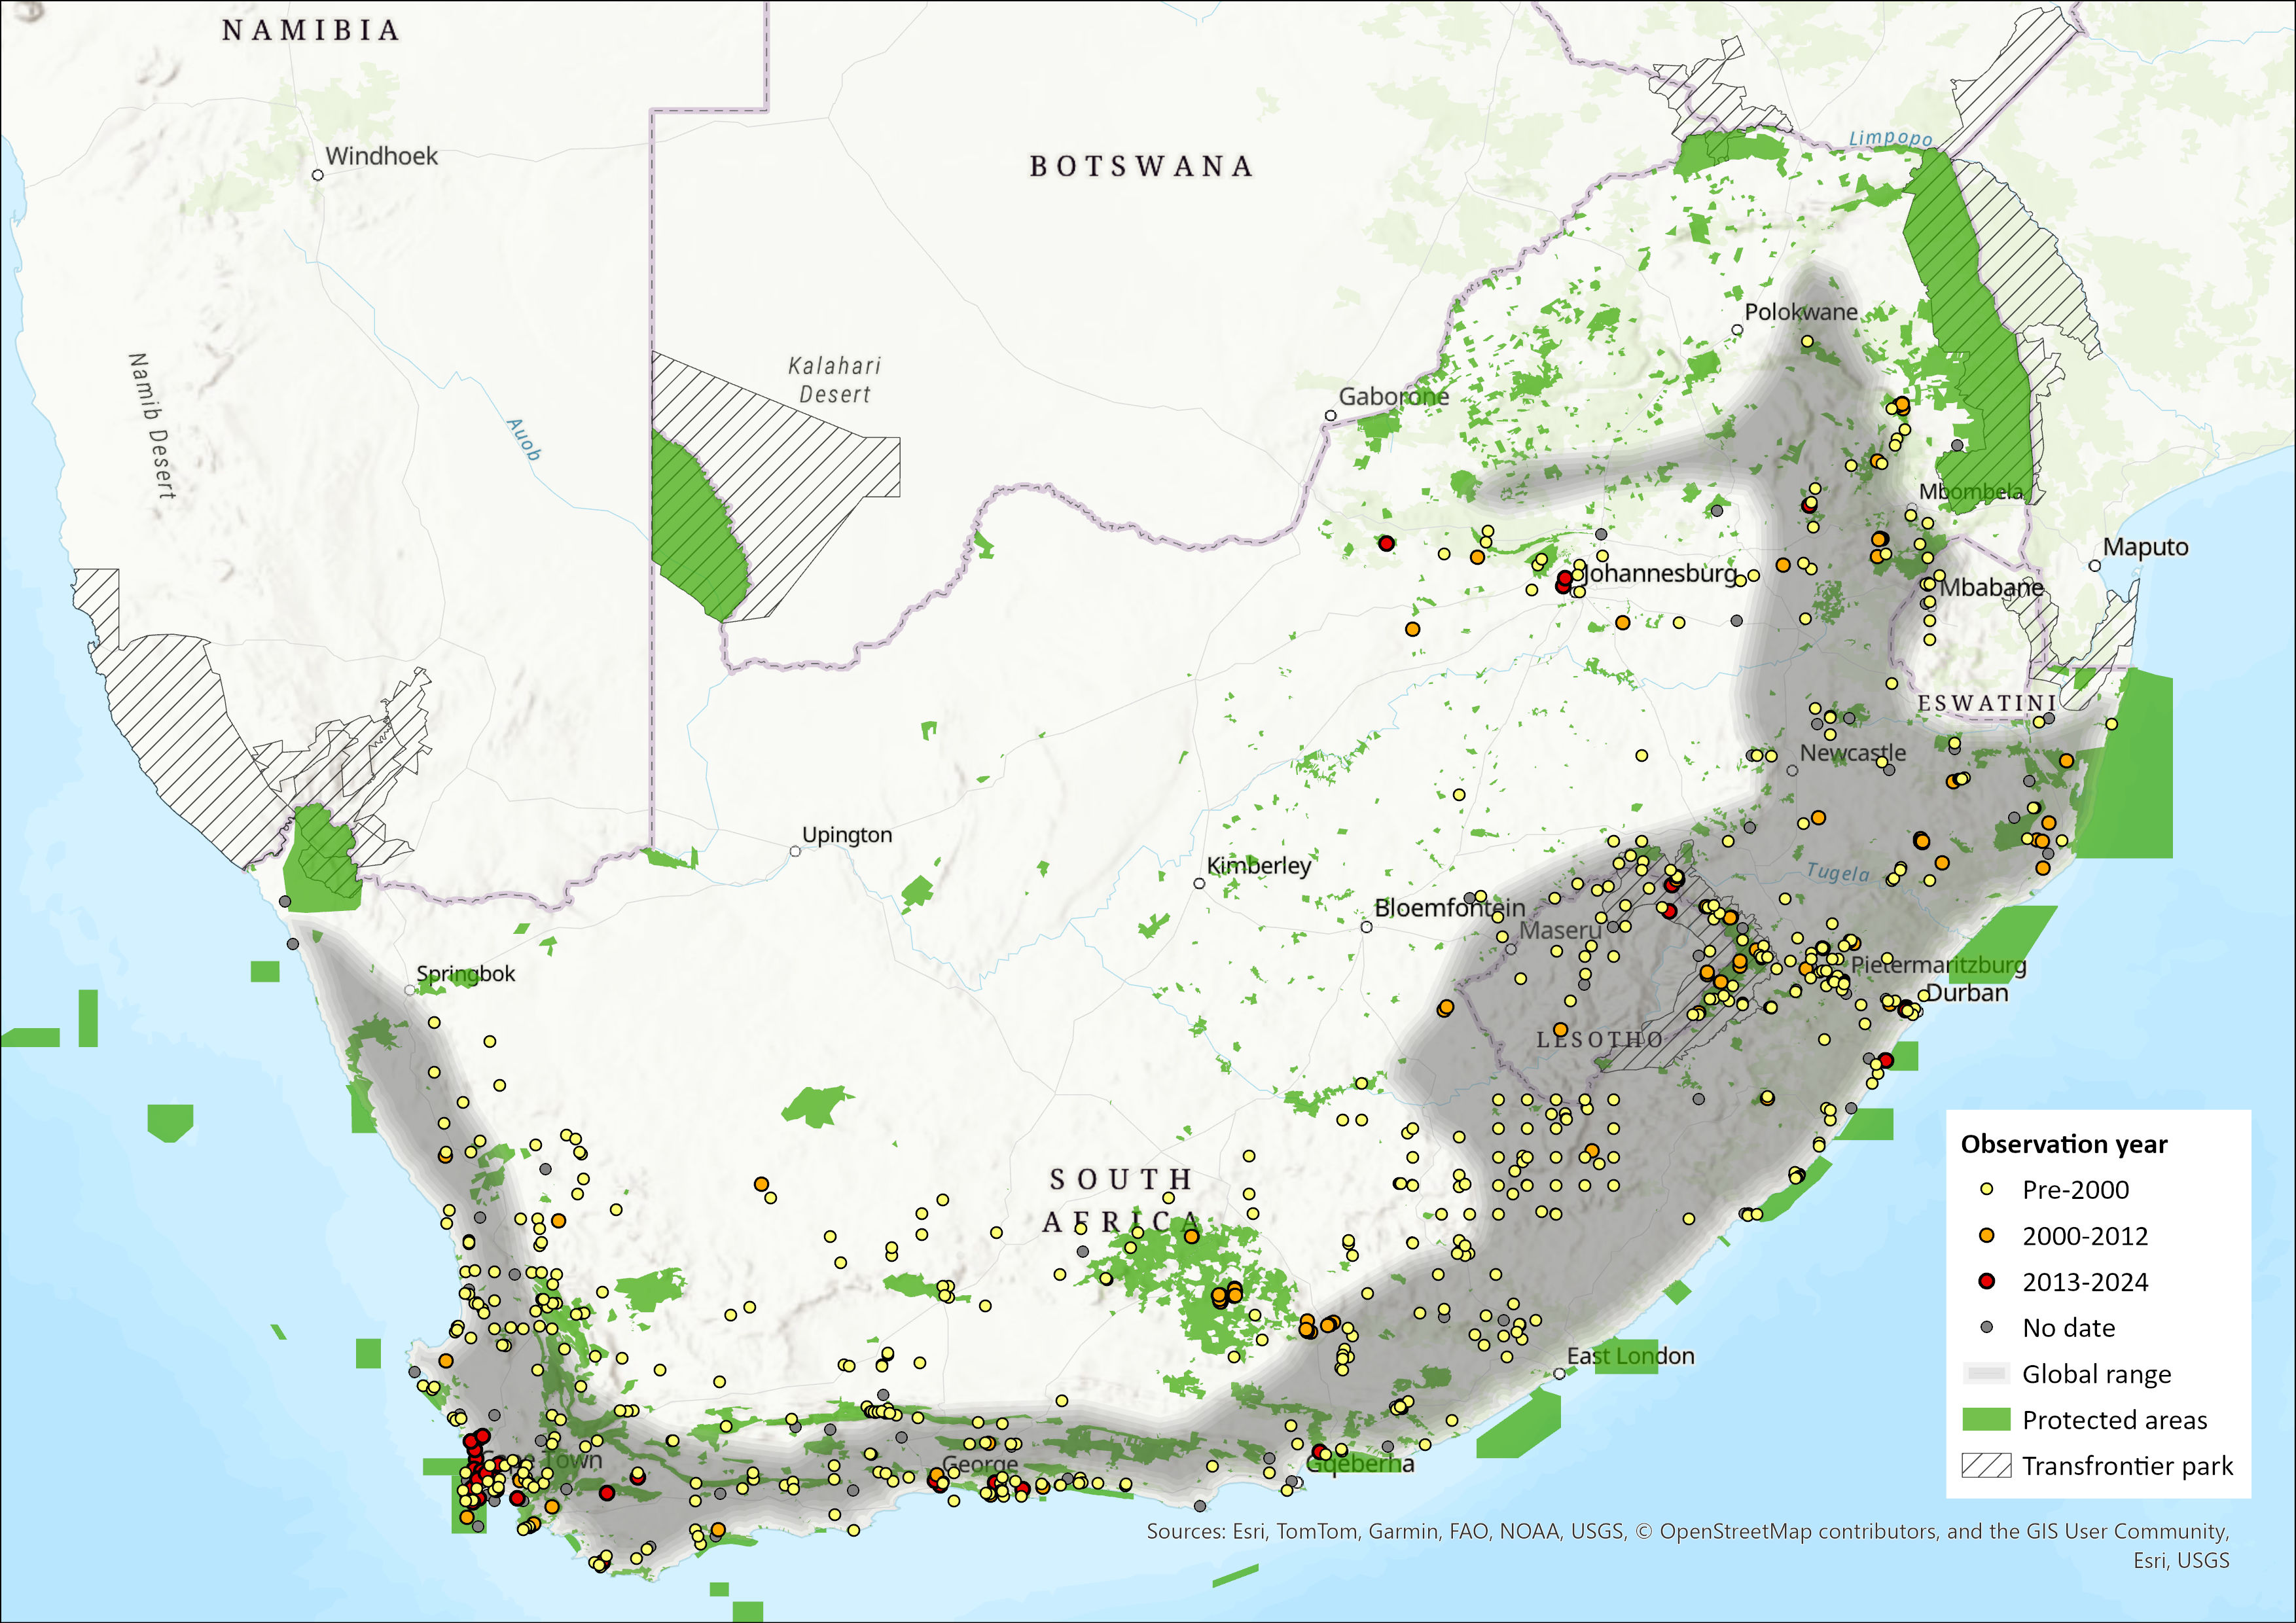Image resolution: width=2296 pixels, height=1623 pixels.
Task: Click the No date gray legend dot
Action: pos(1986,1327)
